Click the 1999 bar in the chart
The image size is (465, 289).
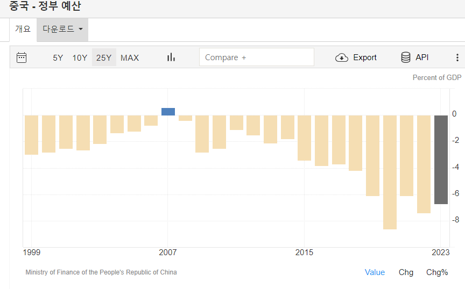pos(31,135)
